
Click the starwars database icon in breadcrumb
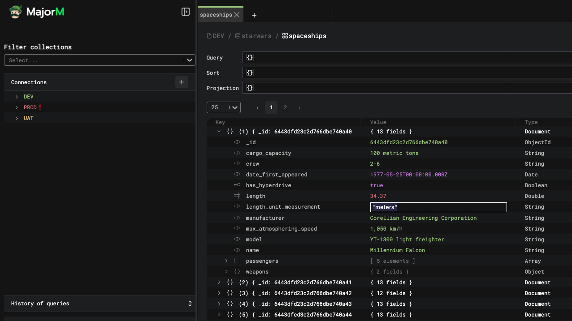pos(238,36)
